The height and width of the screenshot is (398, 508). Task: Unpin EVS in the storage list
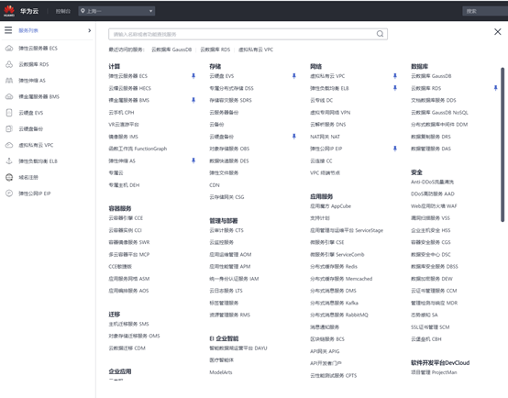(294, 76)
